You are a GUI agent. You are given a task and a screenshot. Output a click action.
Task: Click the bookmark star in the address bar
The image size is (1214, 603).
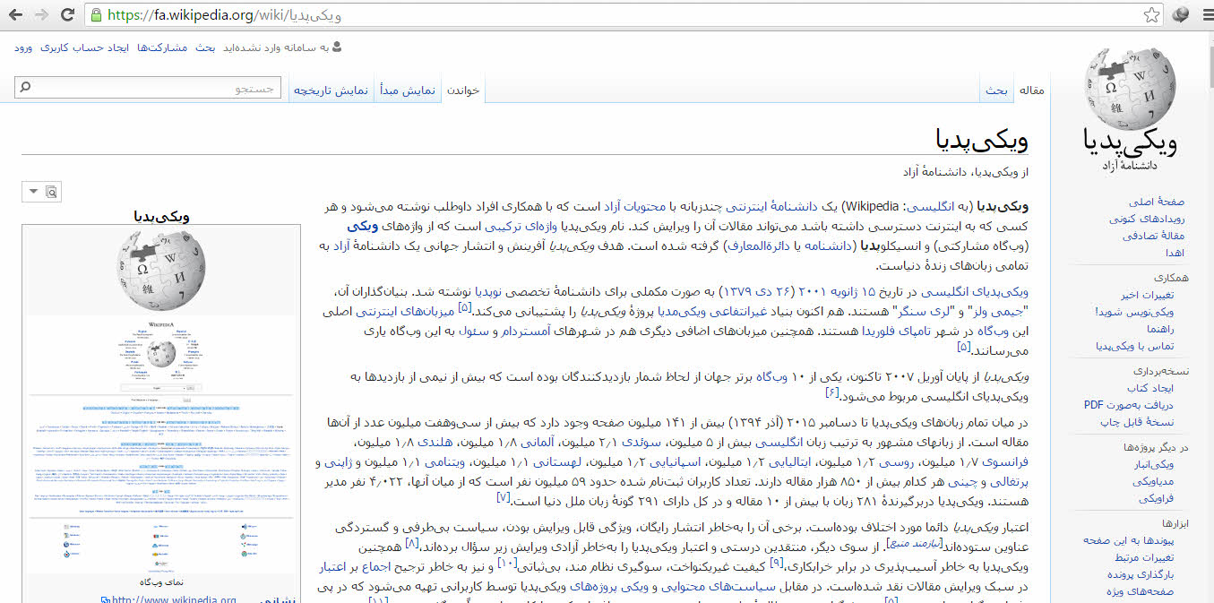[1149, 13]
